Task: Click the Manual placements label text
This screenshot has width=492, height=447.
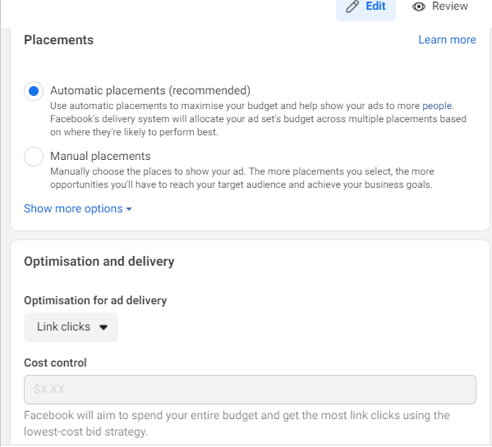Action: click(x=100, y=156)
